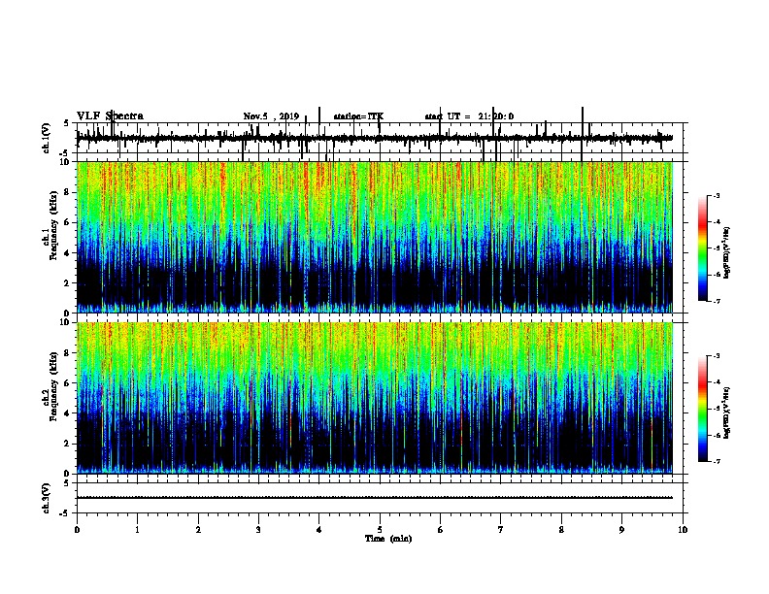Click the ch.1 Frequency (kHz) axis label
The image size is (769, 594).
click(53, 225)
